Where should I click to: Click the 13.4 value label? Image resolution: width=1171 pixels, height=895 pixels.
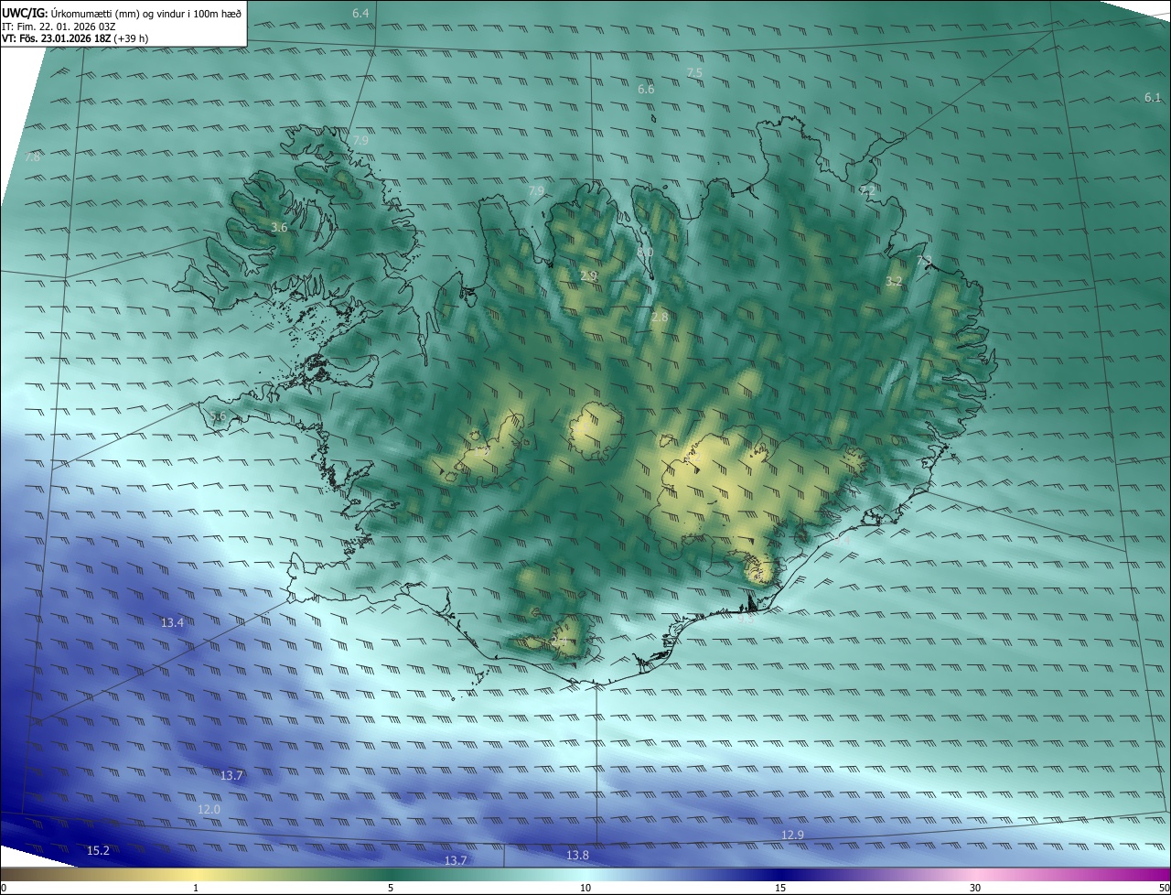click(x=172, y=622)
